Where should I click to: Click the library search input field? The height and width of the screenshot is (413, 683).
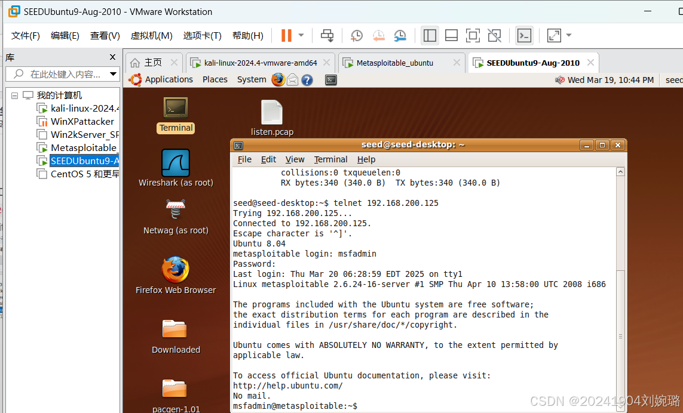[62, 74]
